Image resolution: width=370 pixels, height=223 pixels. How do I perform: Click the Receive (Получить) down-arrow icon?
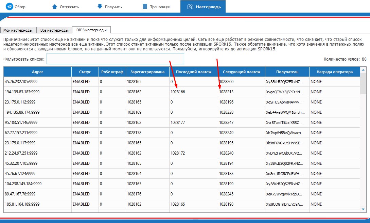[100, 6]
